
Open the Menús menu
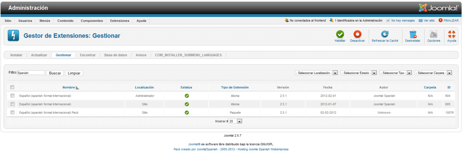click(45, 21)
